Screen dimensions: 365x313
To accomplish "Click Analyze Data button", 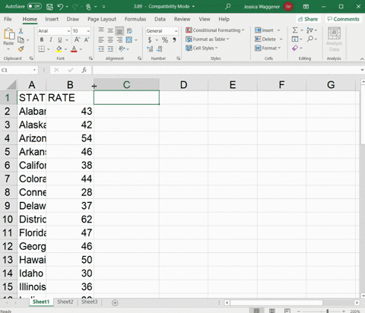I will [x=334, y=39].
